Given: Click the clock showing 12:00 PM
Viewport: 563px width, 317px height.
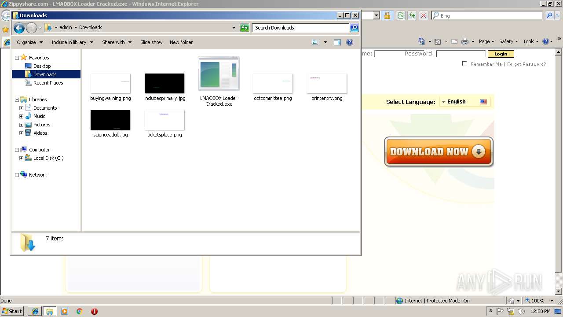Looking at the screenshot, I should coord(541,311).
